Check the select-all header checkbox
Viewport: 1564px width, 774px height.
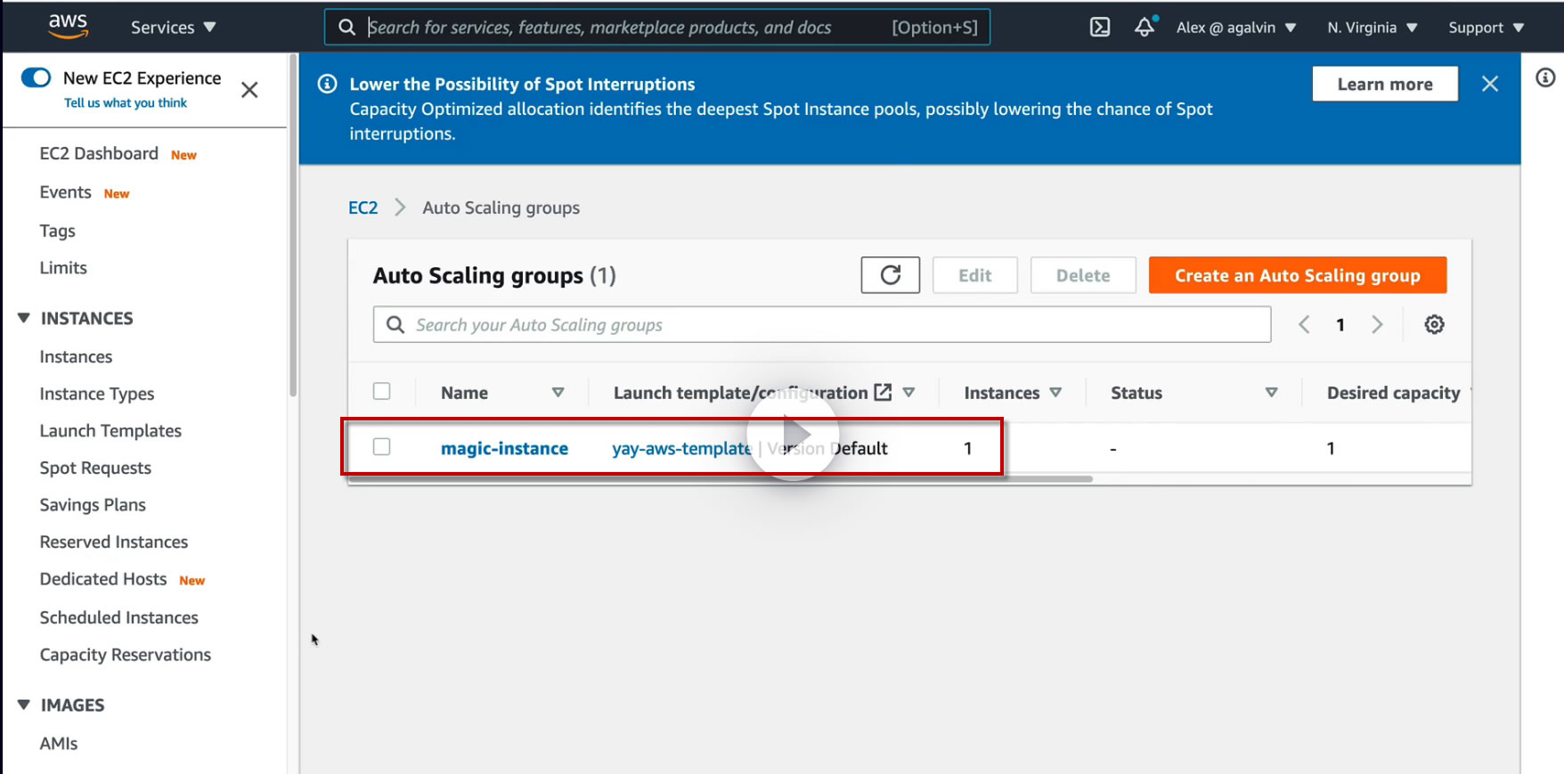pyautogui.click(x=382, y=392)
